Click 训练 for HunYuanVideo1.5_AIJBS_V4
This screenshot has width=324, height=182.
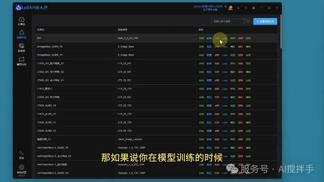click(201, 173)
